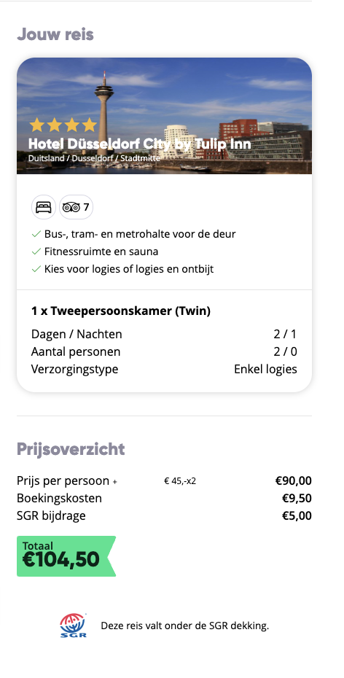Open Hotel Düsseldorf City by Tulip Inn title

140,144
